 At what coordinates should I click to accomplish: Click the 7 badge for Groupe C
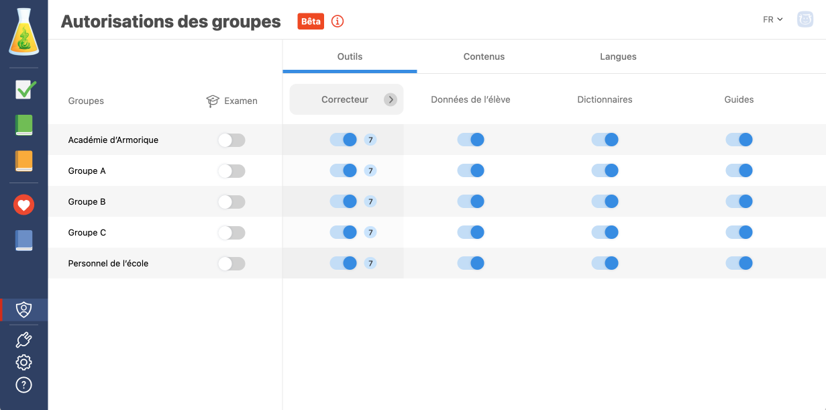[x=370, y=232]
